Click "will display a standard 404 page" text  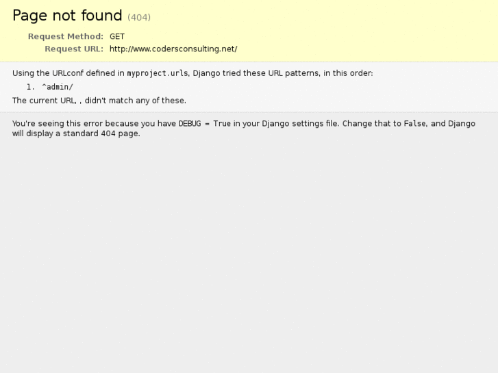76,133
